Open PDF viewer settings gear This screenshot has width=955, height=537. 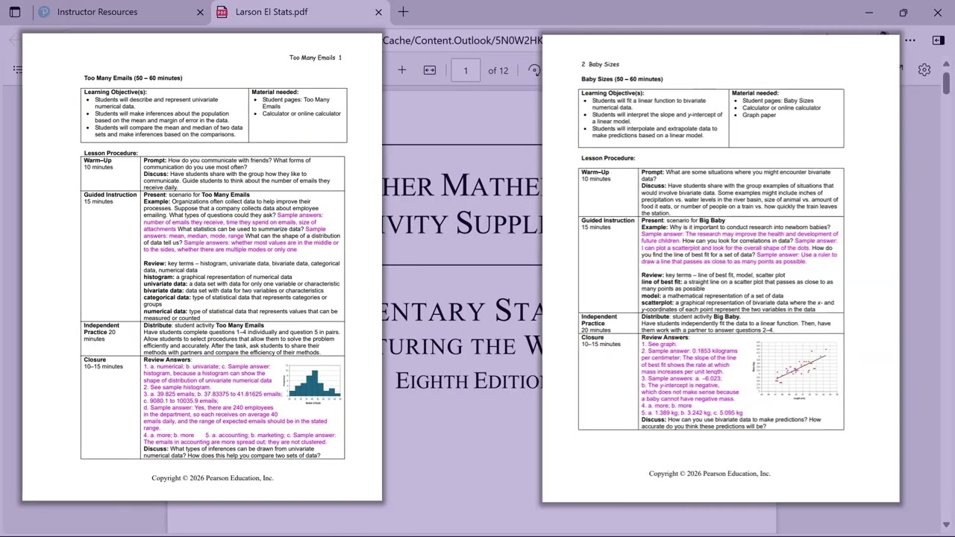tap(924, 69)
